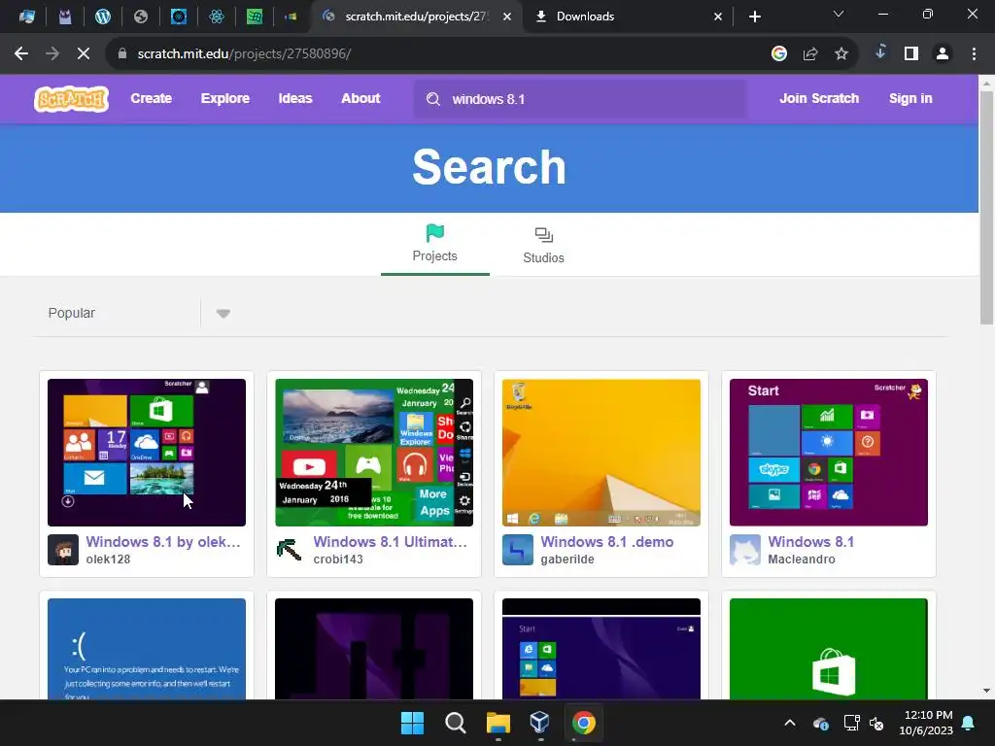Click gaberilde's avatar icon

pyautogui.click(x=517, y=550)
